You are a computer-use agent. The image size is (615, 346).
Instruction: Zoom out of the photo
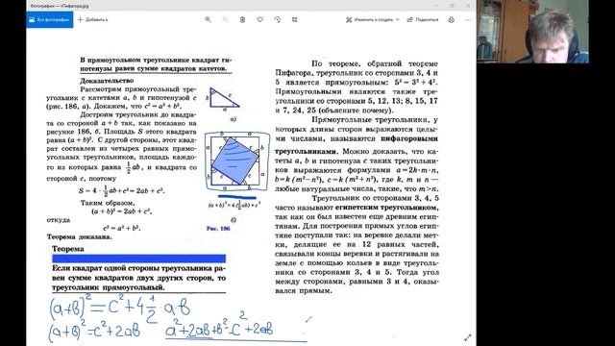(225, 19)
